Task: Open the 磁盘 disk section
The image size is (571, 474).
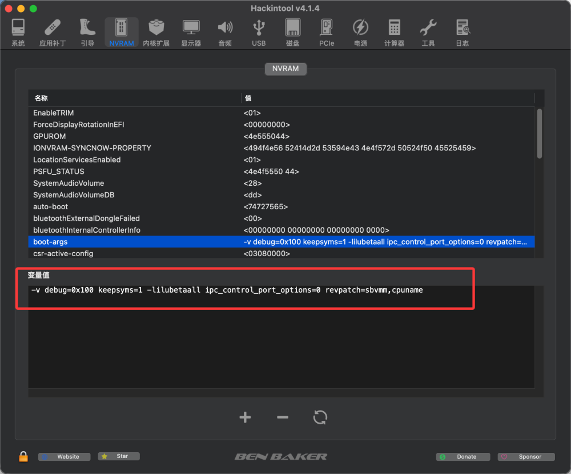Action: tap(292, 33)
